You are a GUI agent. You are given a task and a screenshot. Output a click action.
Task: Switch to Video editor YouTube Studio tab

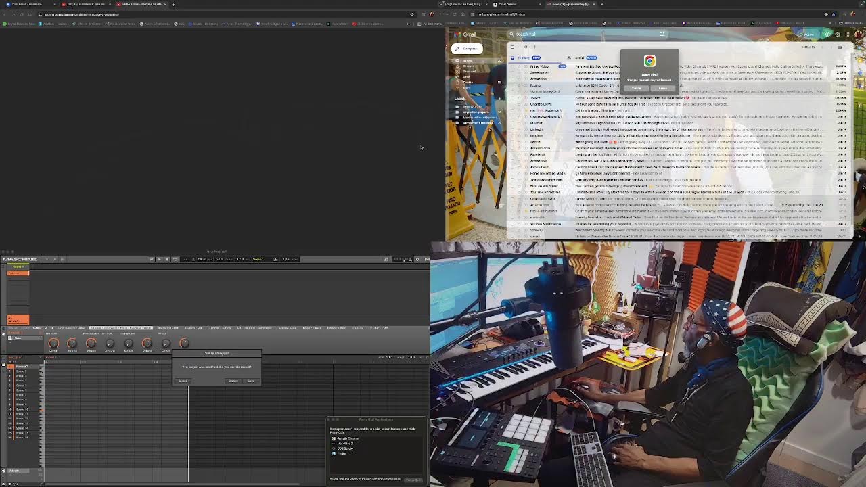141,5
